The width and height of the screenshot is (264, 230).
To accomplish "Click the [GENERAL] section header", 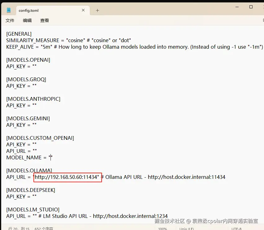I will [19, 34].
